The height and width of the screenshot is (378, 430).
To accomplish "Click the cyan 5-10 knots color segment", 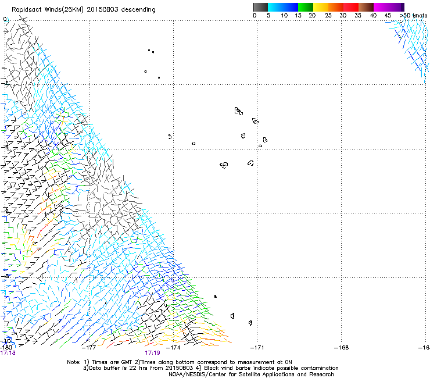I will (275, 7).
